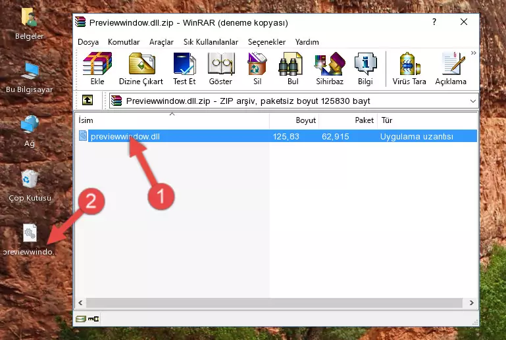The width and height of the screenshot is (506, 340).
Task: Open the Seçenekler menu
Action: coord(266,42)
